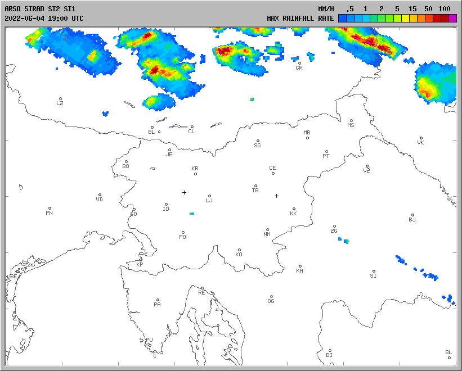The image size is (462, 371).
Task: Click the LJ city marker circle
Action: tap(209, 196)
